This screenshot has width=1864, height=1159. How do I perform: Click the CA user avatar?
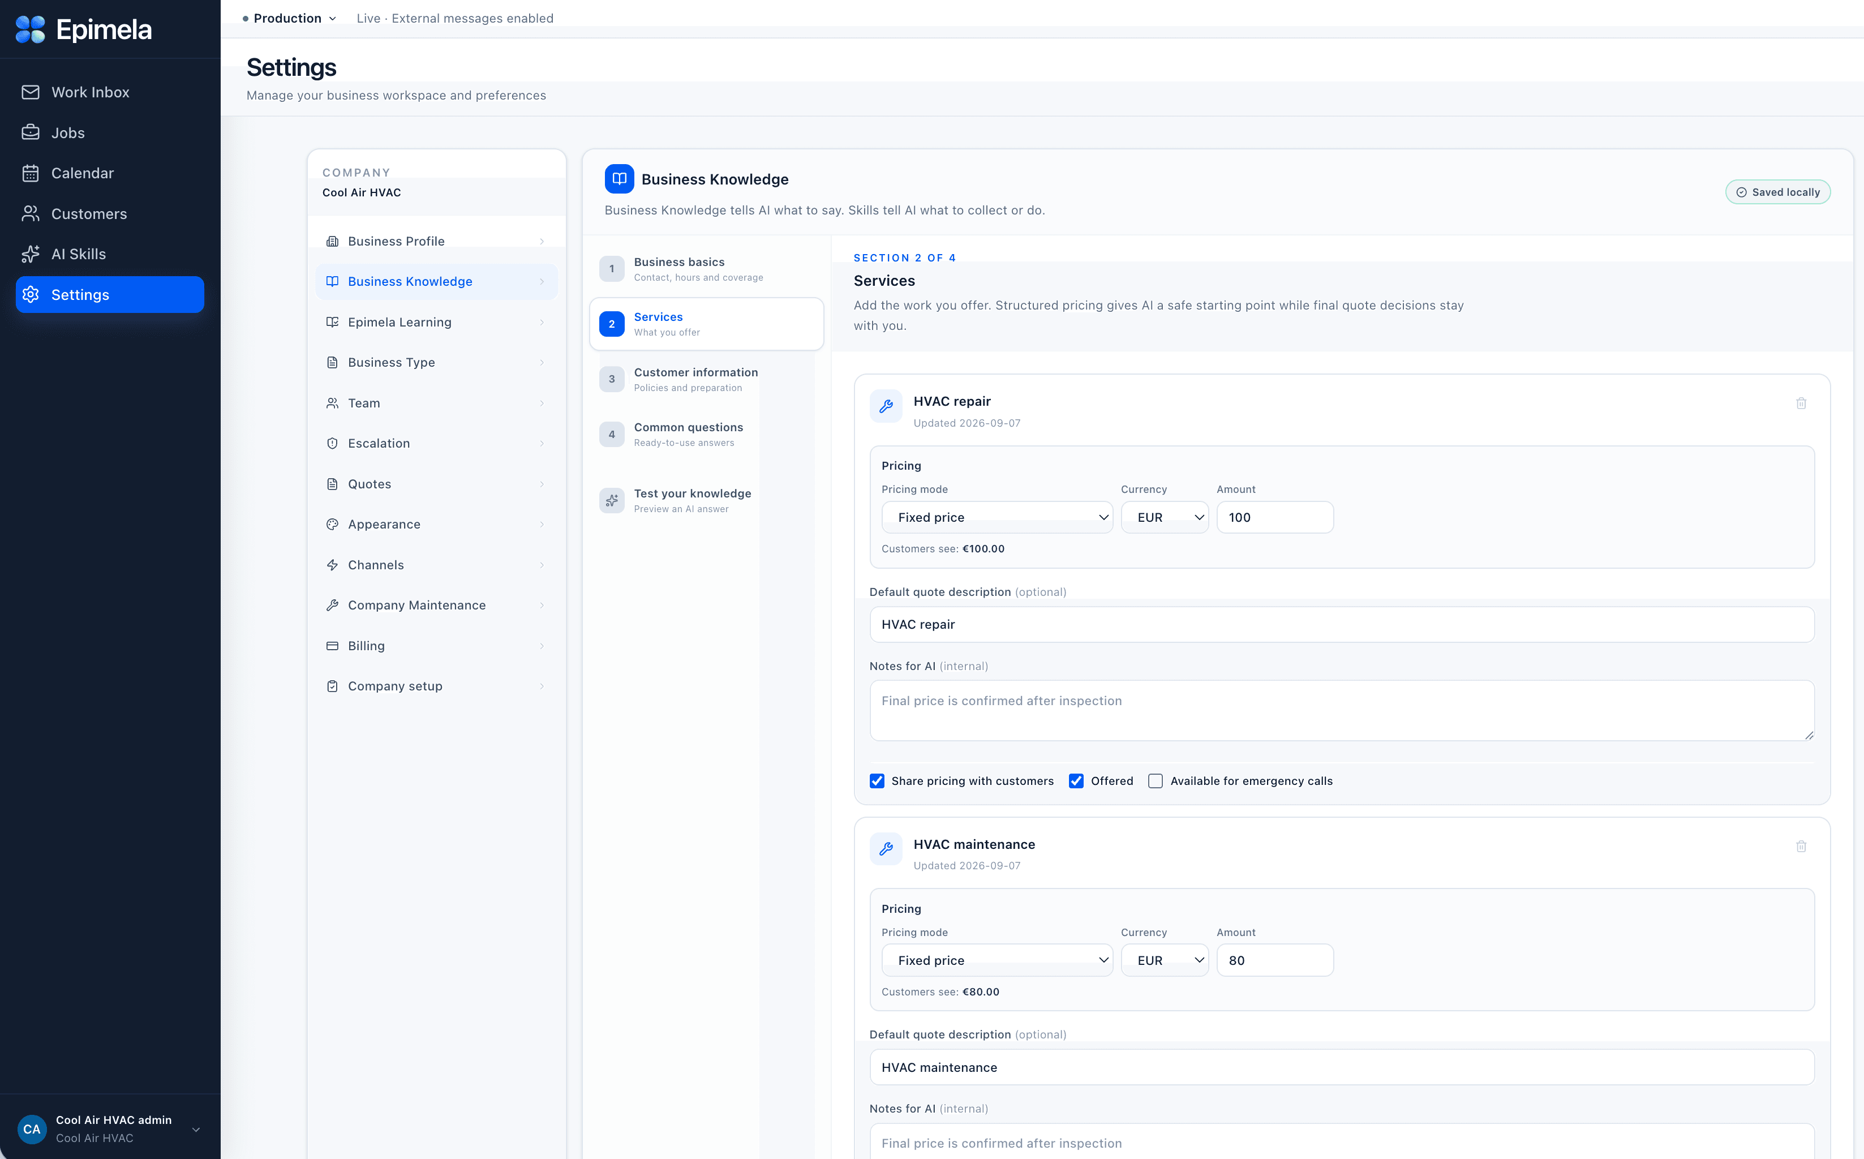(x=32, y=1128)
